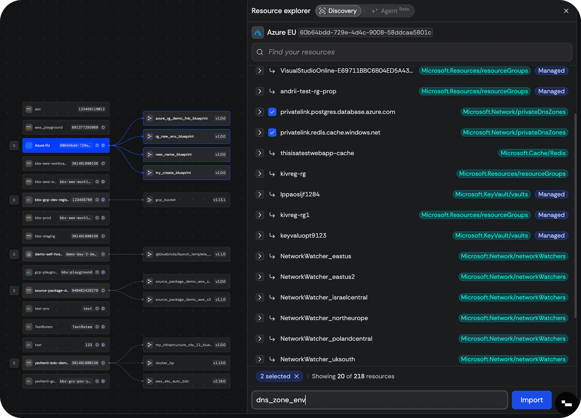The width and height of the screenshot is (581, 418).
Task: Select the NetworkWatcher_eastus2 resource name
Action: [x=317, y=277]
